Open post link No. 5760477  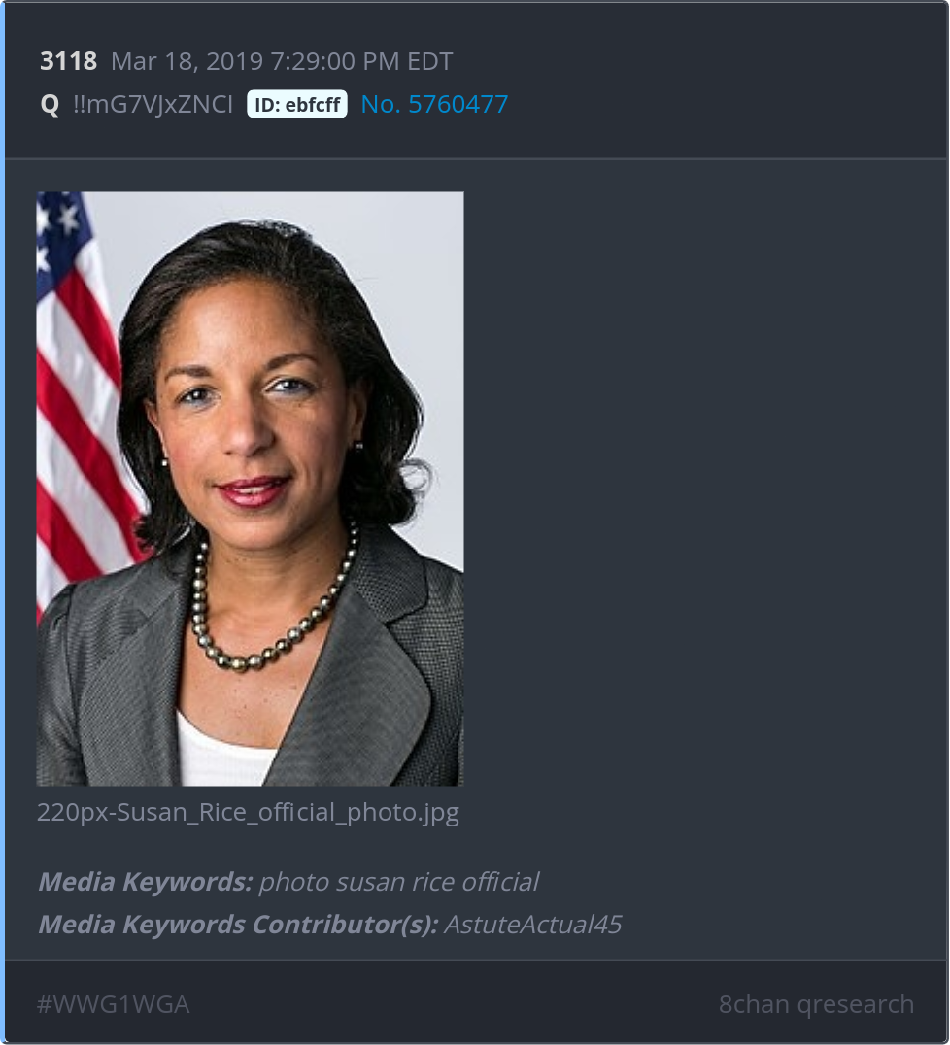(x=434, y=104)
